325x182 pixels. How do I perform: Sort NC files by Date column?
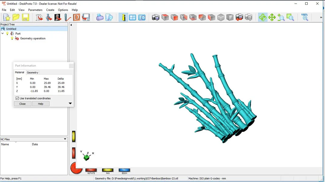(49, 144)
